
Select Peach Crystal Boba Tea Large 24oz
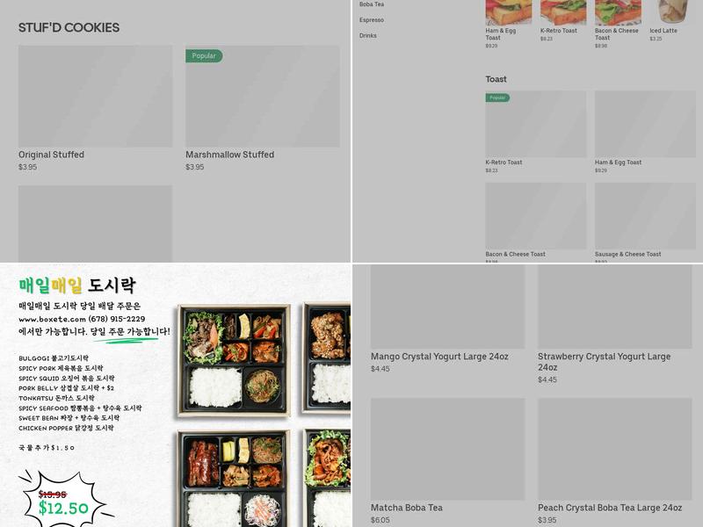[x=614, y=462]
